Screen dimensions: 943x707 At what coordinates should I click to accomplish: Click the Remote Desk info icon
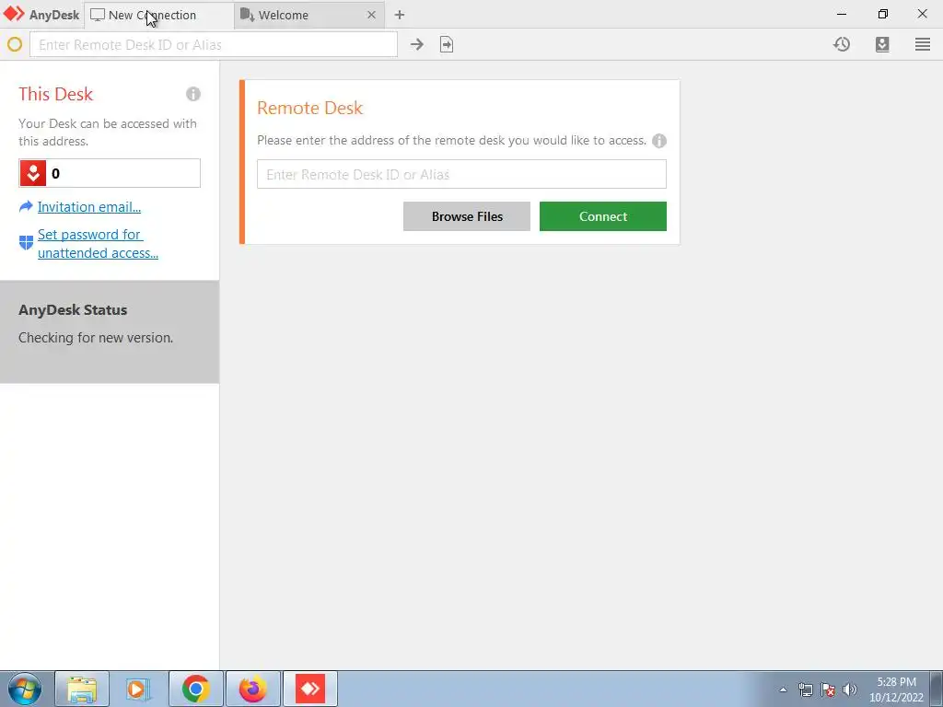click(x=659, y=141)
